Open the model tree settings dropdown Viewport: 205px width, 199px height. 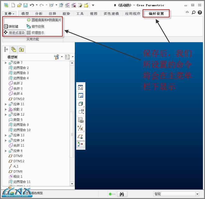pos(62,57)
